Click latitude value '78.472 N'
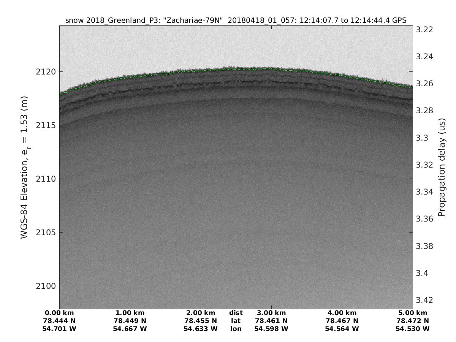456x342 pixels. [413, 321]
